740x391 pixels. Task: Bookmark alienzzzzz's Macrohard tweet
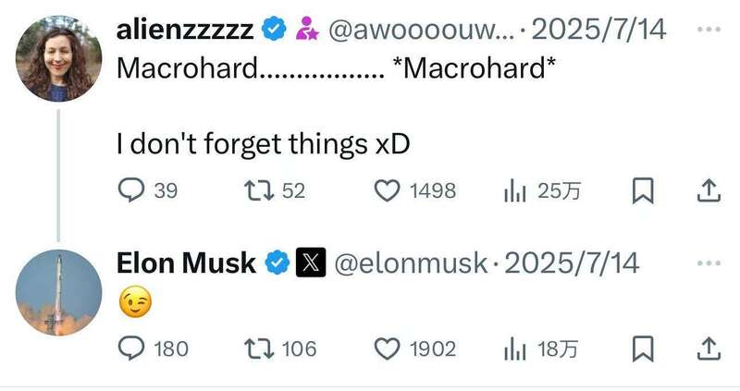643,190
